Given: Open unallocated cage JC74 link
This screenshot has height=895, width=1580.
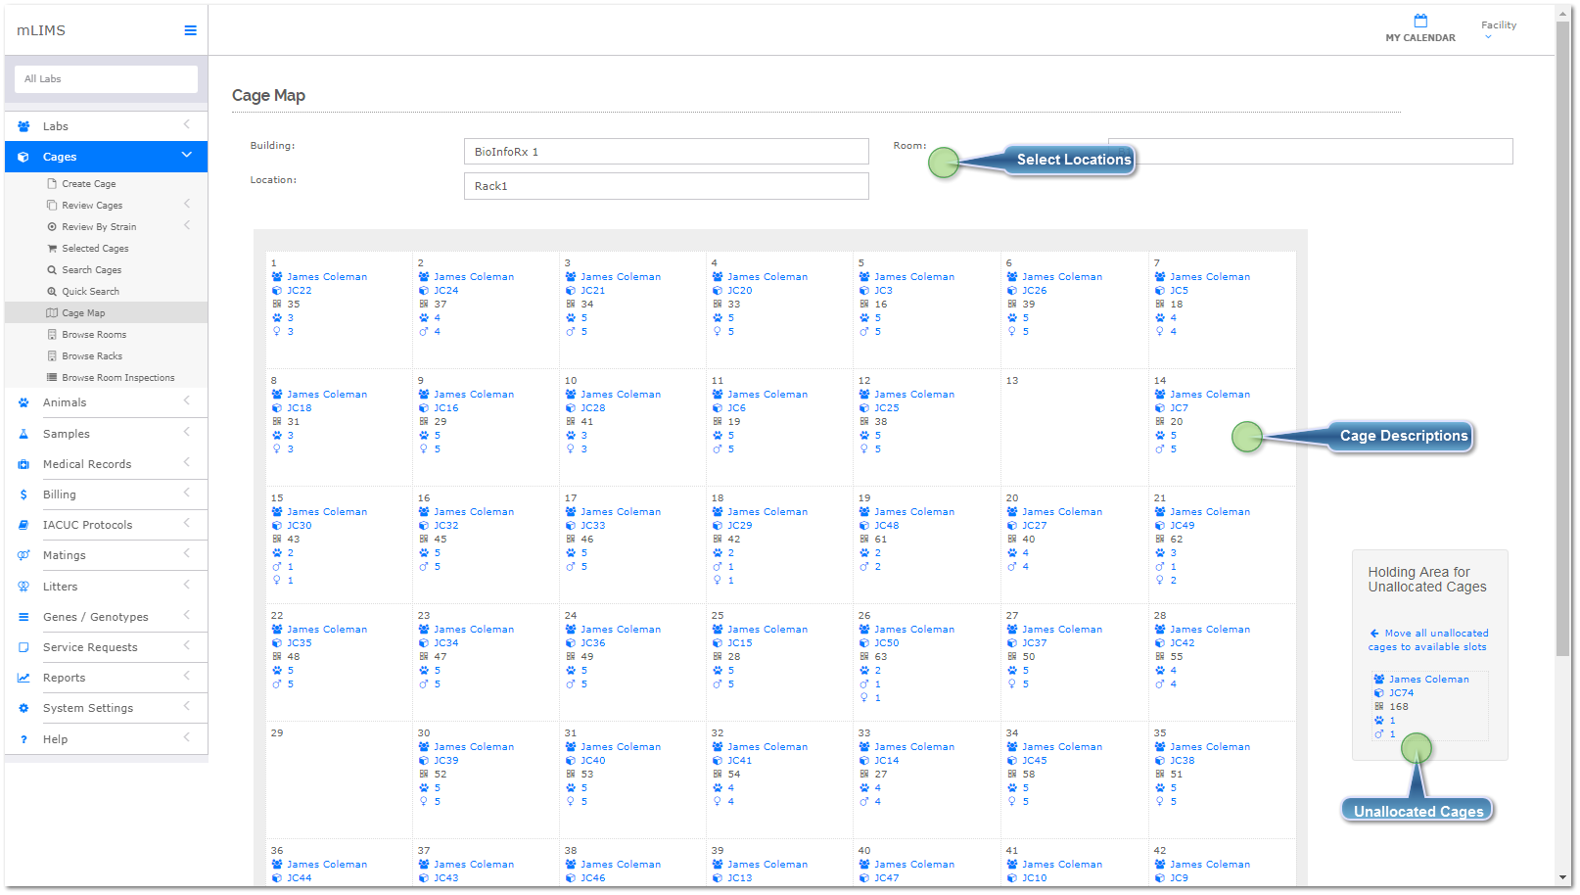Looking at the screenshot, I should pos(1401,693).
